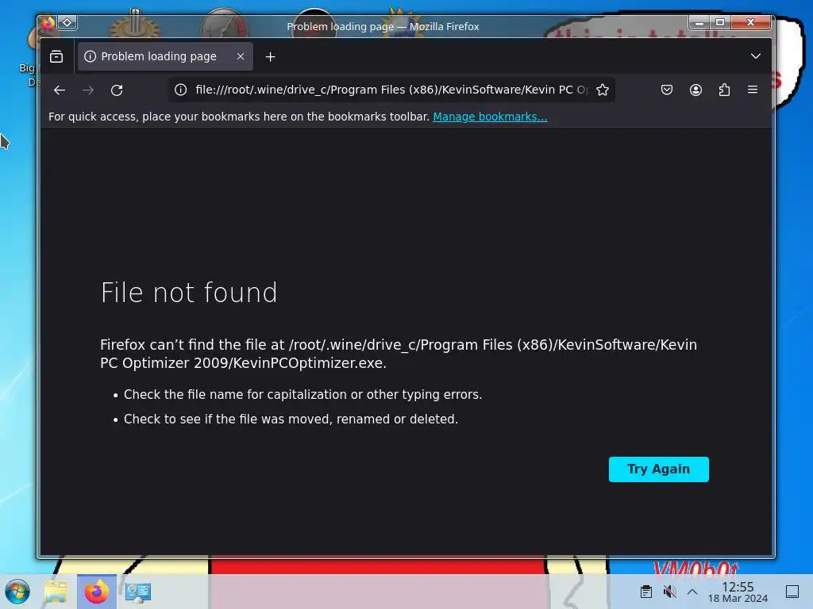Screen dimensions: 813x609
Task: Expand hidden system tray icons
Action: [x=692, y=592]
